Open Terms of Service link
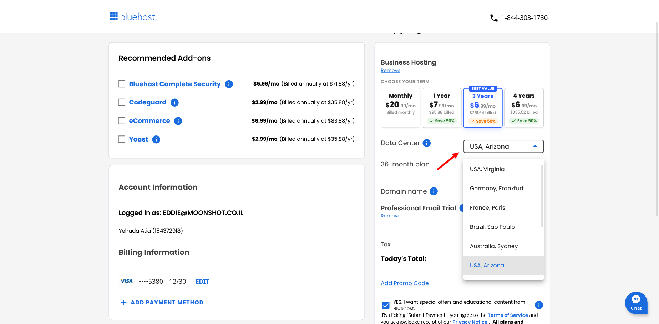This screenshot has width=659, height=324. click(x=508, y=315)
